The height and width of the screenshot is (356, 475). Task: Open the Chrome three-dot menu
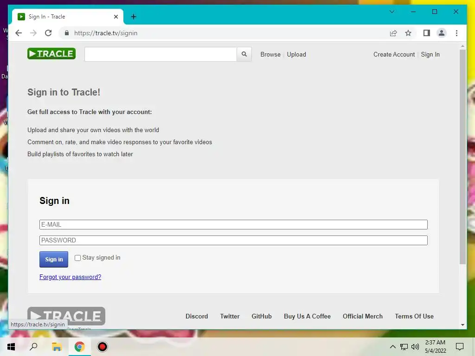coord(456,33)
